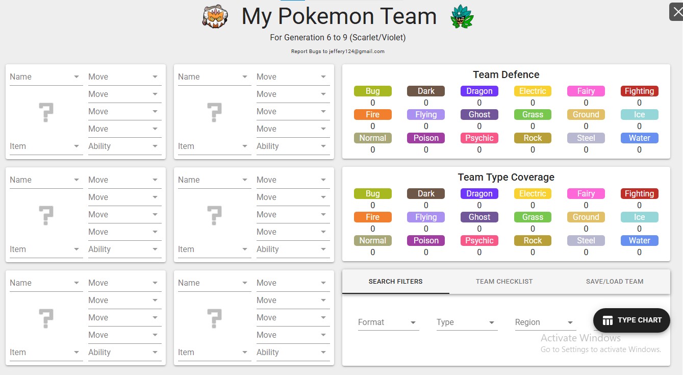
Task: Click the question mark placeholder in bottom-left card
Action: pos(46,318)
